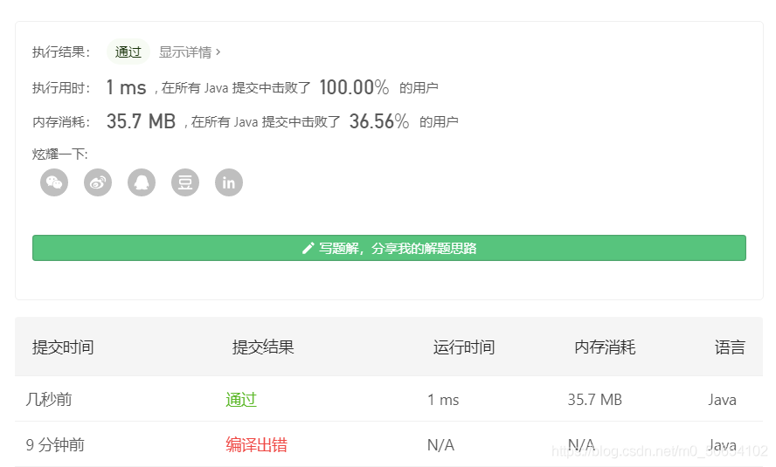Open 显示详情 details link
The height and width of the screenshot is (467, 776).
coord(190,52)
